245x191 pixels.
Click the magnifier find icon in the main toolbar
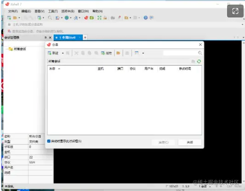[50, 18]
